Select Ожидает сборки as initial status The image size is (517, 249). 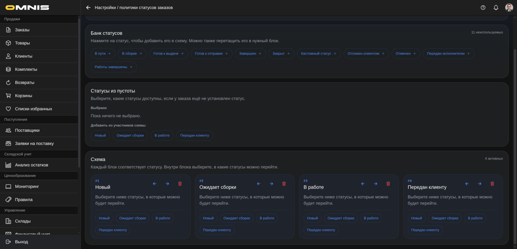coord(130,135)
